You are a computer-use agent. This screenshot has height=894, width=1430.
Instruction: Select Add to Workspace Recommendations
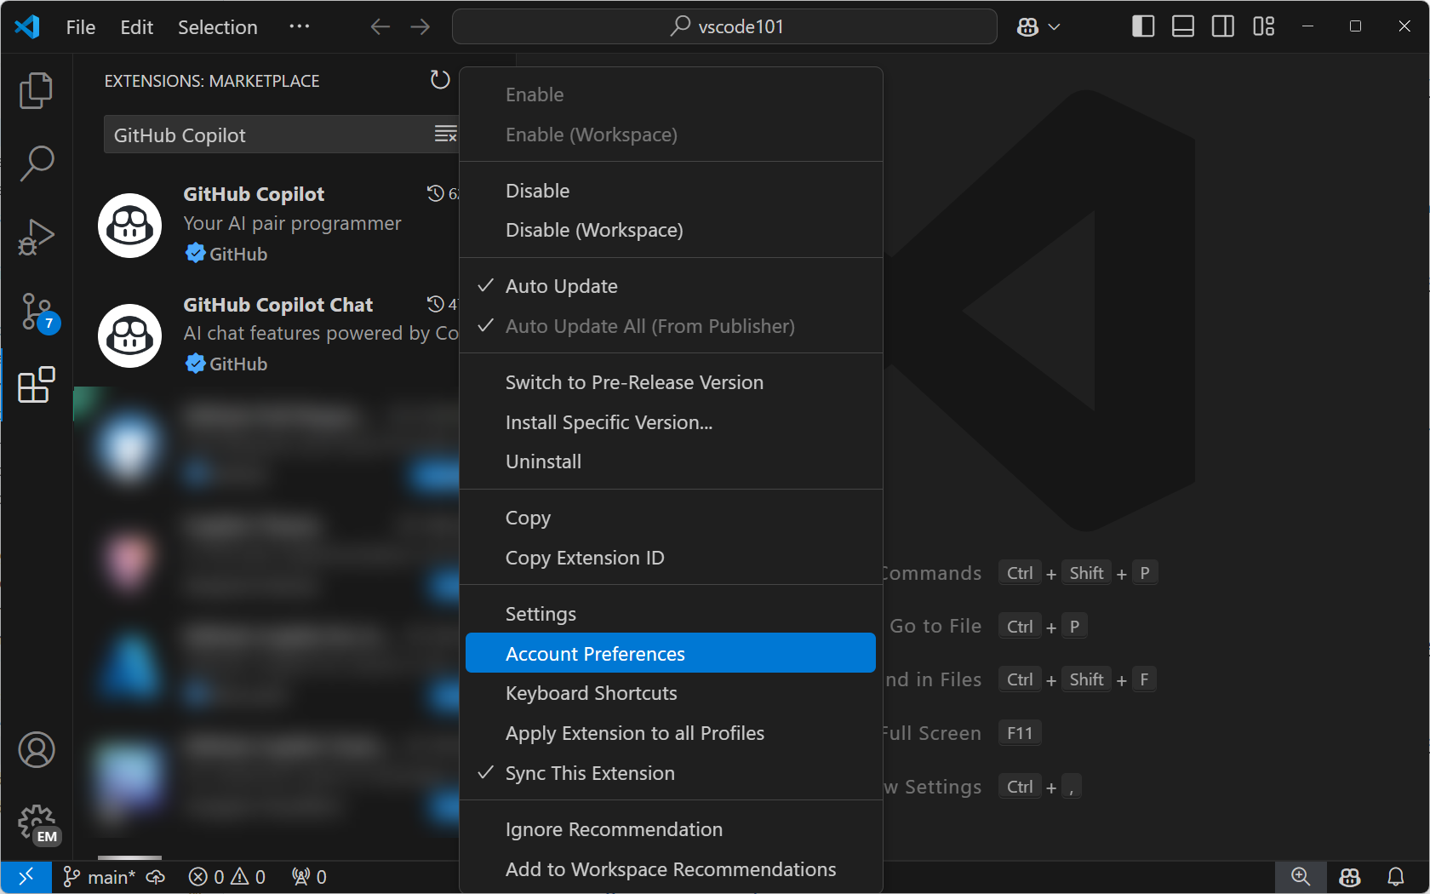click(671, 869)
